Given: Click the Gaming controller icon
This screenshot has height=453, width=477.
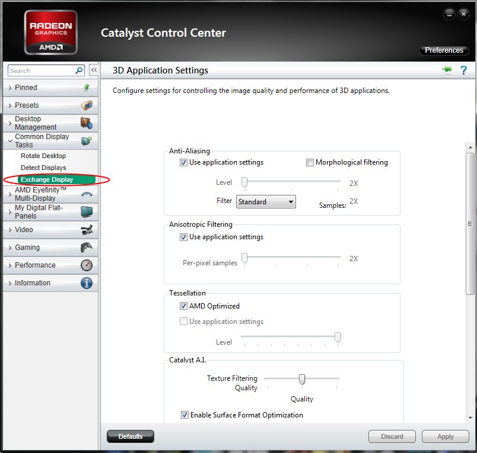Looking at the screenshot, I should [x=87, y=248].
